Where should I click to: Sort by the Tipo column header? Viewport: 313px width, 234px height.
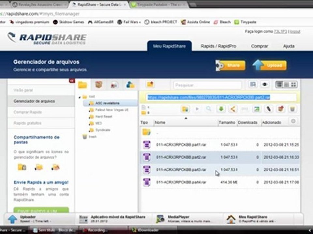tap(144, 123)
